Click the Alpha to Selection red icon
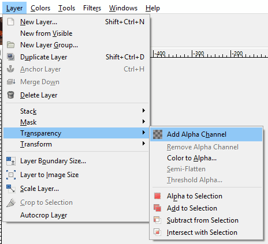 [158, 196]
